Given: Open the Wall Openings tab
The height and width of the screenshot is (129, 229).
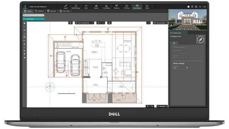Looking at the screenshot, I should [76, 7].
